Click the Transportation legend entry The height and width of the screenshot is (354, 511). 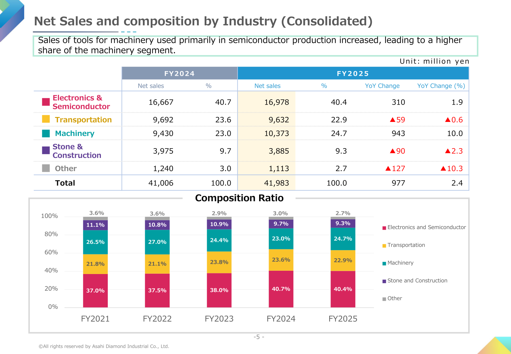pos(404,245)
